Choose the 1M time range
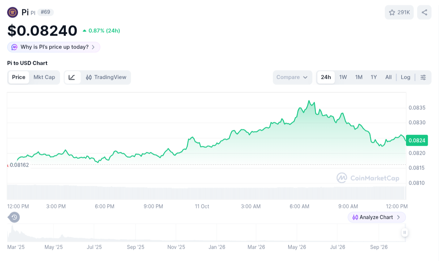 pyautogui.click(x=359, y=77)
